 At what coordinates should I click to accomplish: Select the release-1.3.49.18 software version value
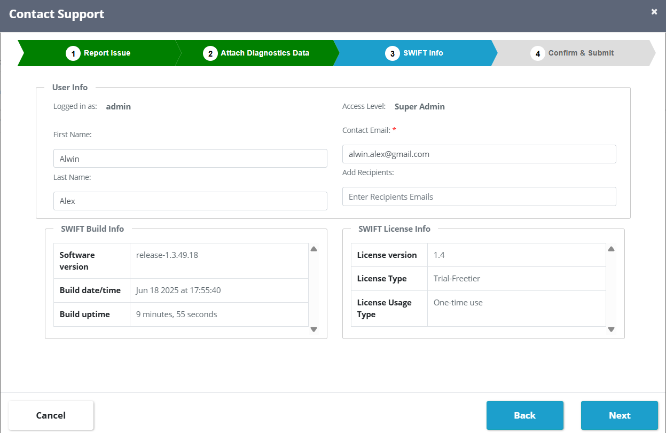[x=167, y=255]
